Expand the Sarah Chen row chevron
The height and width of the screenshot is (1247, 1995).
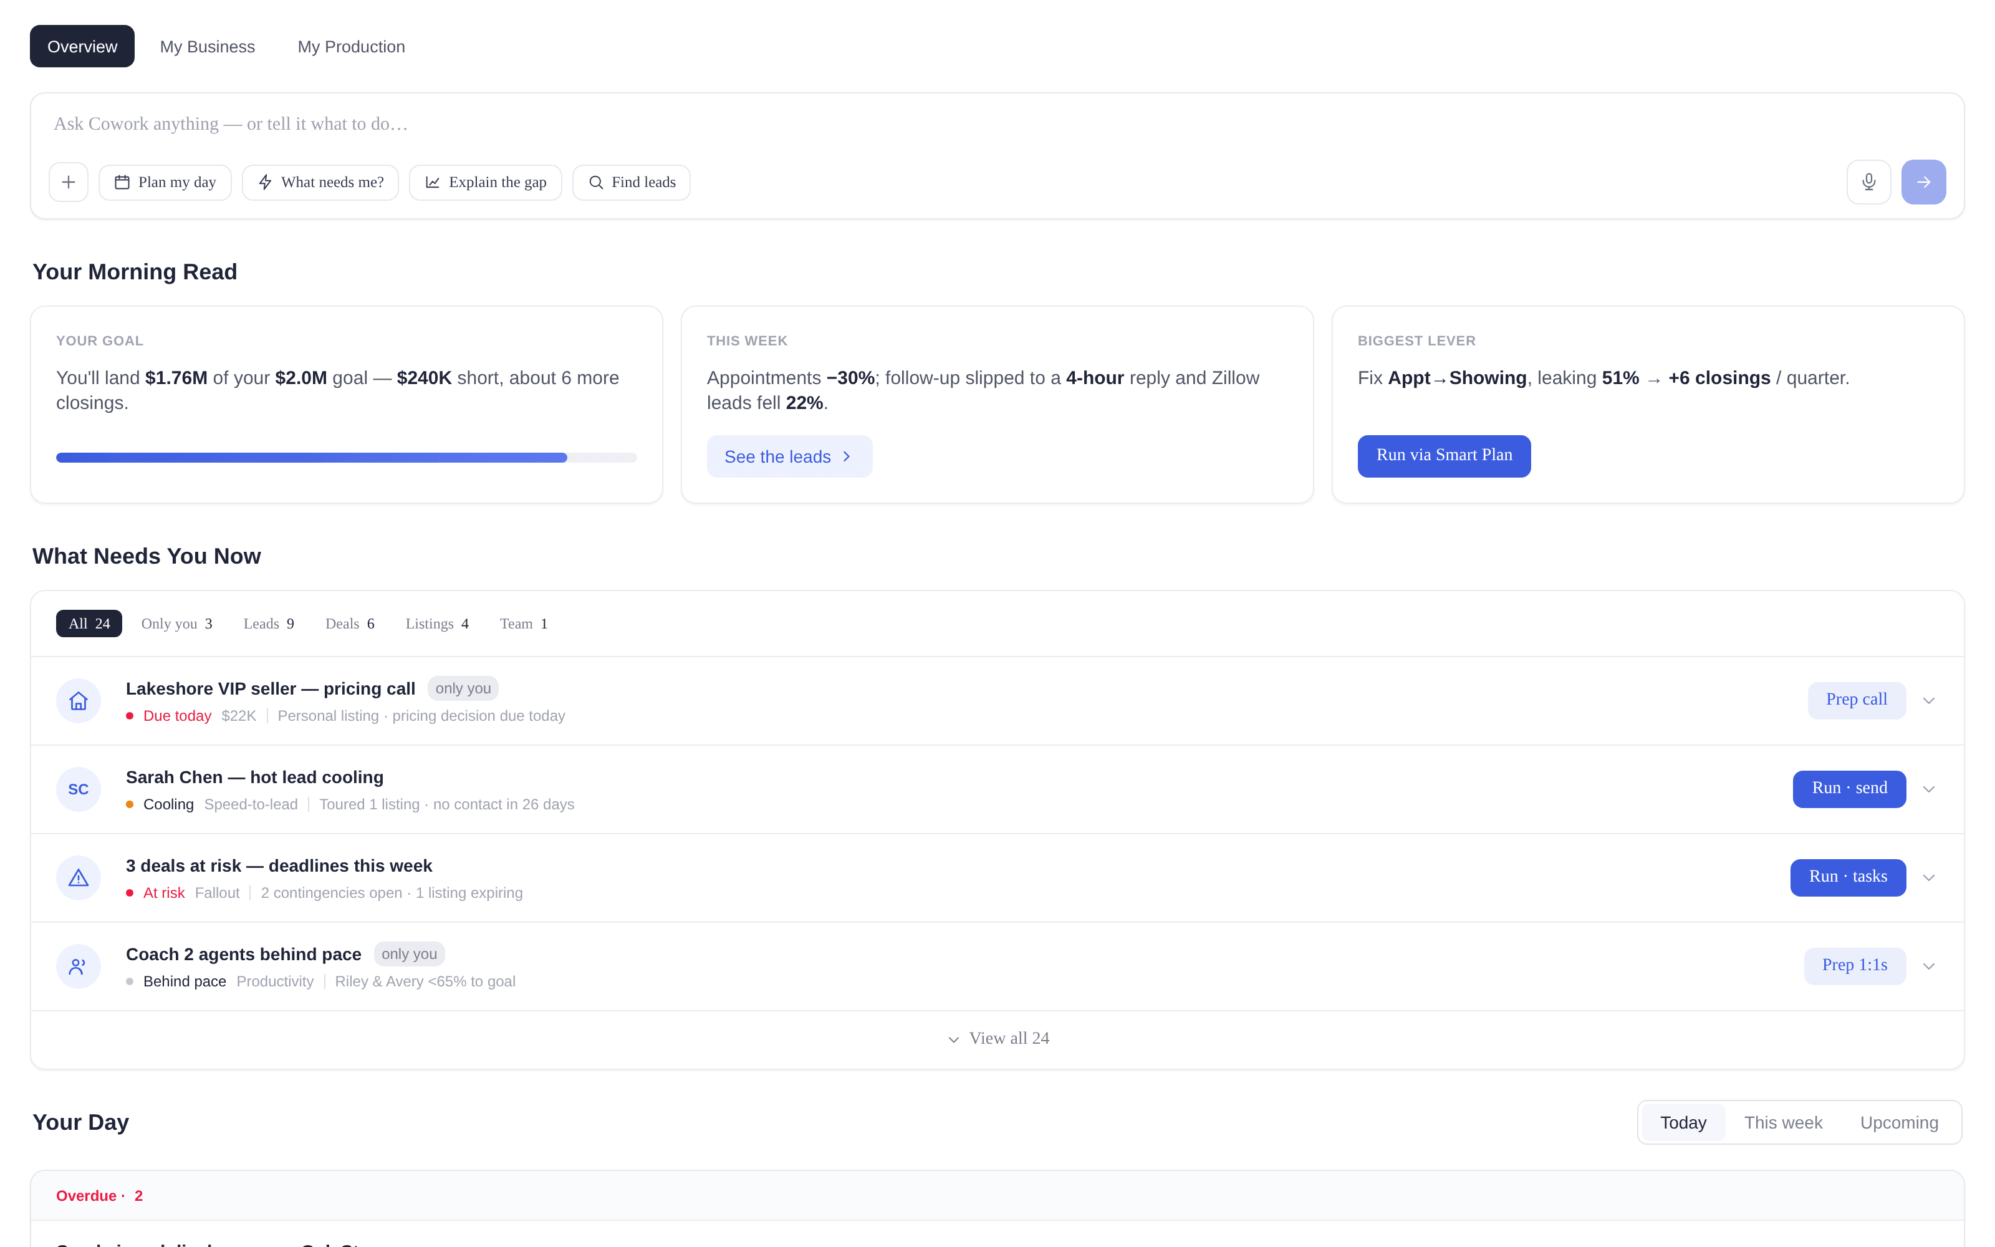pos(1929,789)
